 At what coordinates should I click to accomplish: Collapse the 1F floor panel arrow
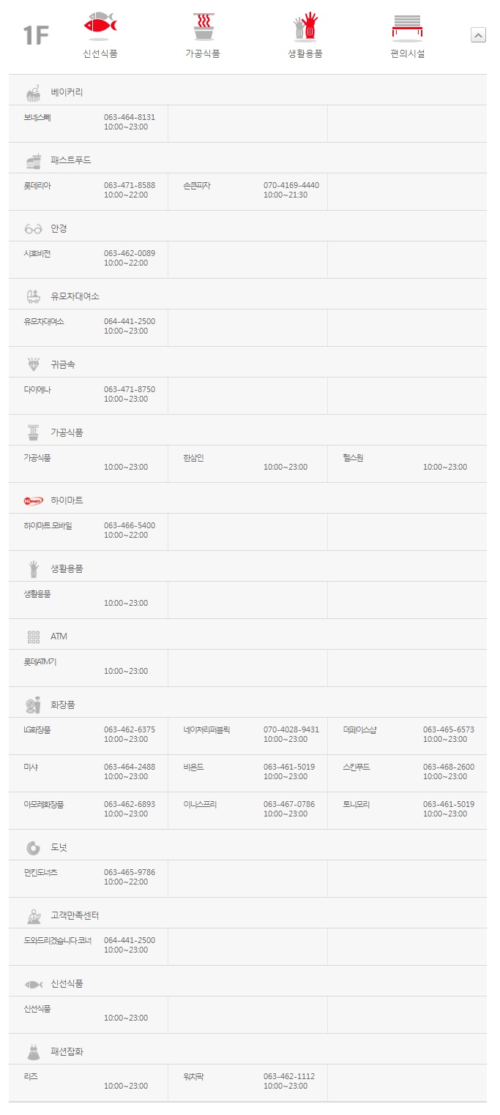(478, 34)
